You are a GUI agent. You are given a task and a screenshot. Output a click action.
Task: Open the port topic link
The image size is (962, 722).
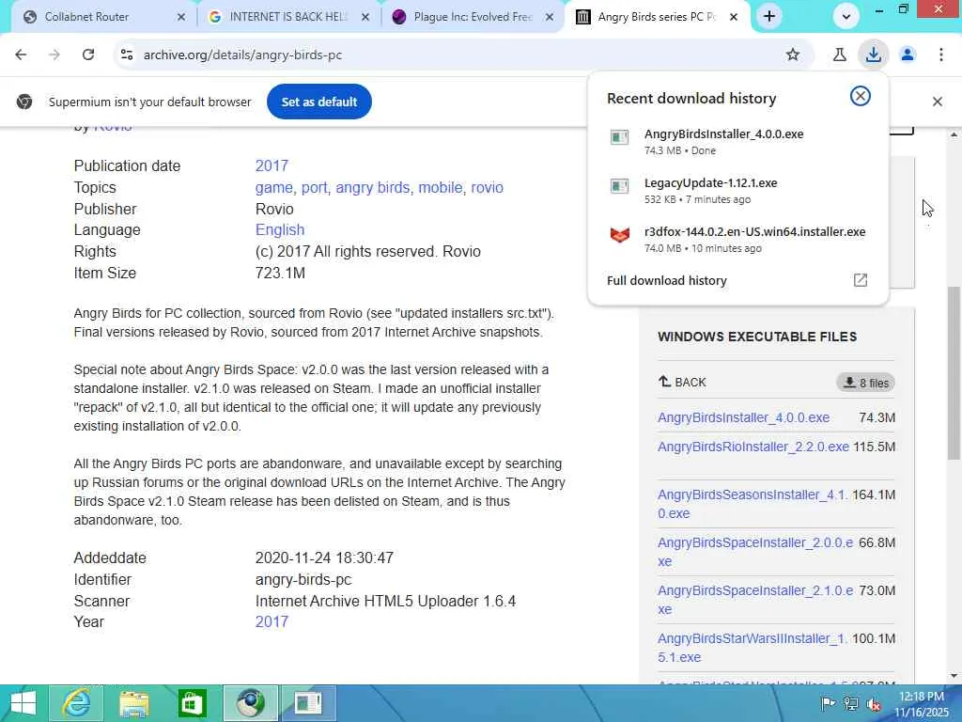click(314, 187)
